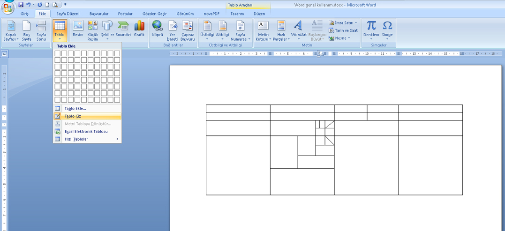Open the Postalar tab
Image resolution: width=505 pixels, height=231 pixels.
pos(125,14)
